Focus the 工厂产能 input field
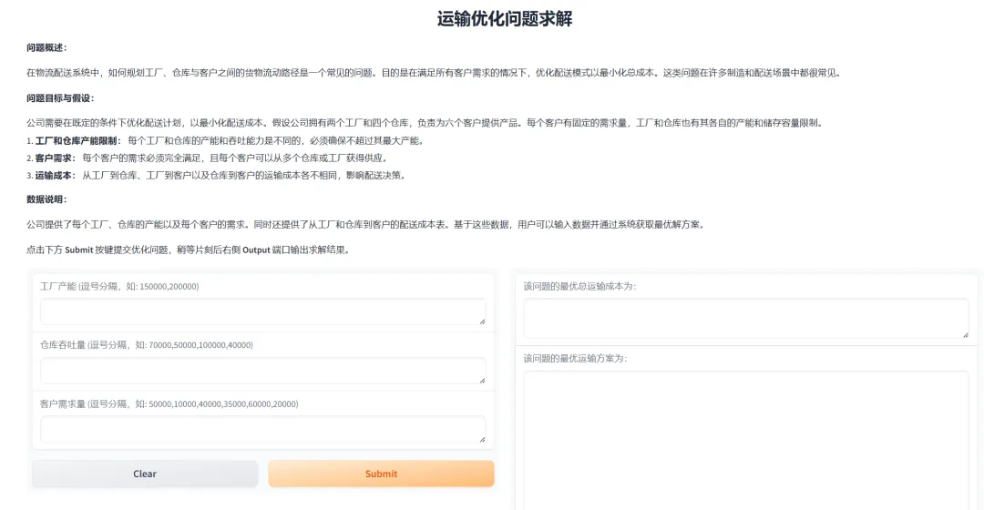This screenshot has height=510, width=984. 263,311
